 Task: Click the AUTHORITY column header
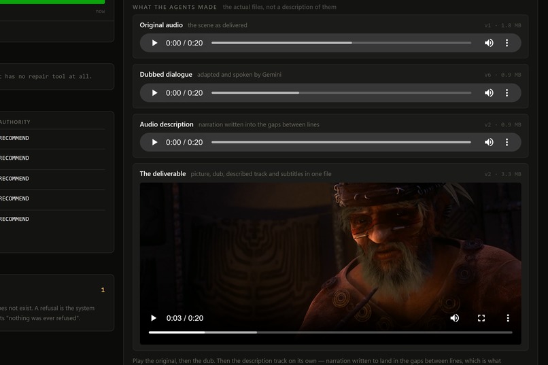pyautogui.click(x=15, y=122)
